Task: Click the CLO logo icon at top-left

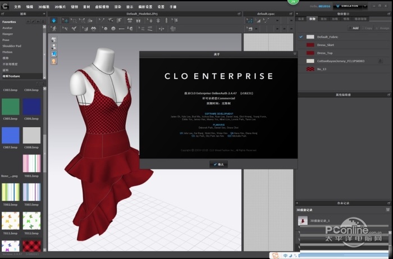Action: coord(5,6)
